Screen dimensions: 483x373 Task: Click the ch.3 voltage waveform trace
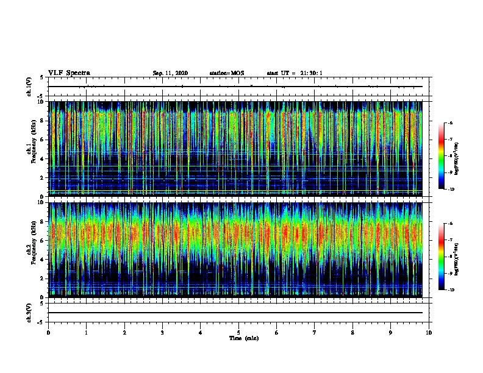coord(235,313)
